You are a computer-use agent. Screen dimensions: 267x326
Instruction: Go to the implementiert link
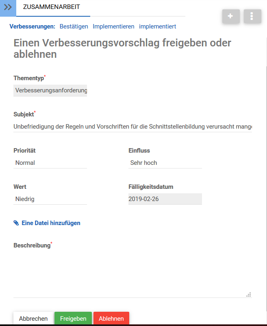157,26
